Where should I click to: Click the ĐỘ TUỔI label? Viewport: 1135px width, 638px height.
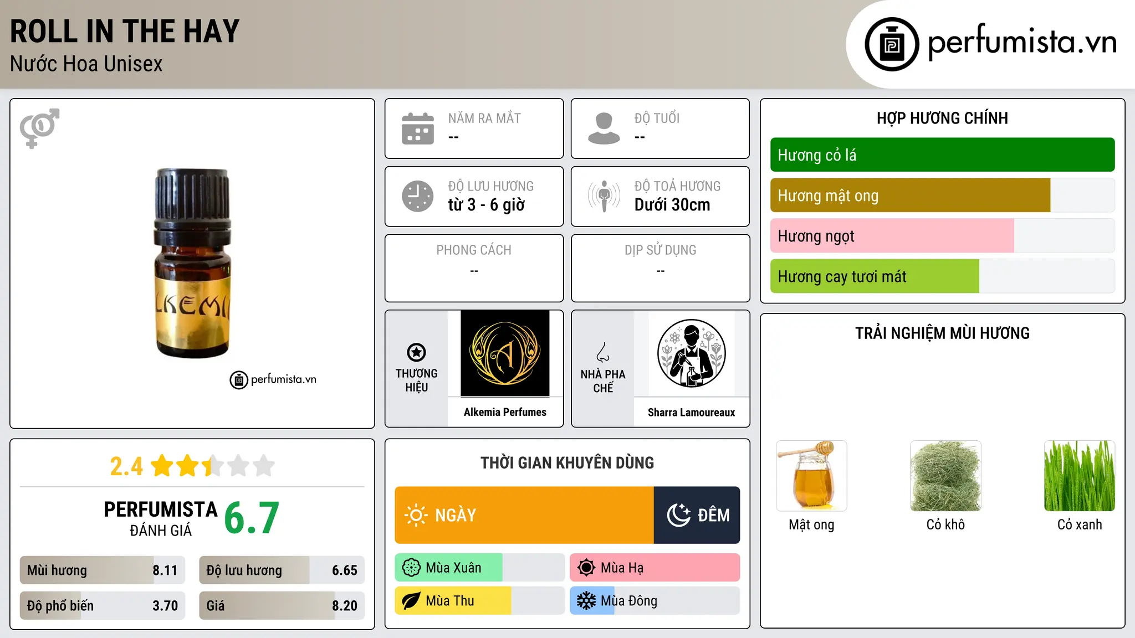tap(657, 119)
